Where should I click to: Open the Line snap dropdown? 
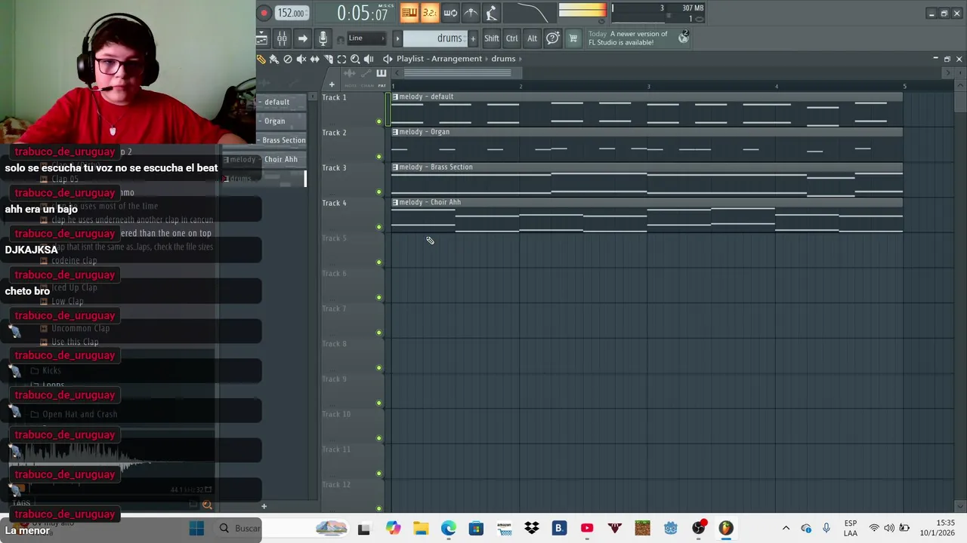point(366,38)
